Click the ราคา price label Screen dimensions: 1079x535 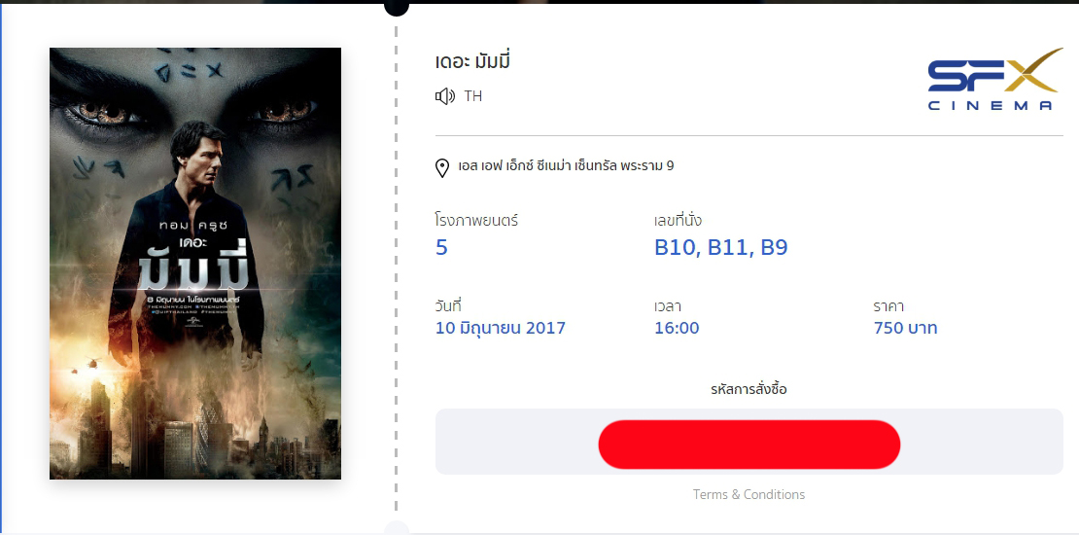point(888,306)
